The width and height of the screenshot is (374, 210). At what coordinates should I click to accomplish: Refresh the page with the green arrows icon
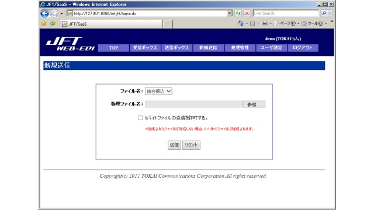(238, 13)
